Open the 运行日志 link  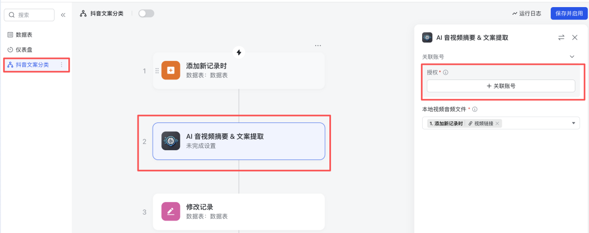(x=526, y=14)
